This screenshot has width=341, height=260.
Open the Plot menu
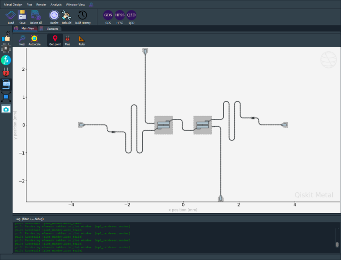[x=30, y=5]
